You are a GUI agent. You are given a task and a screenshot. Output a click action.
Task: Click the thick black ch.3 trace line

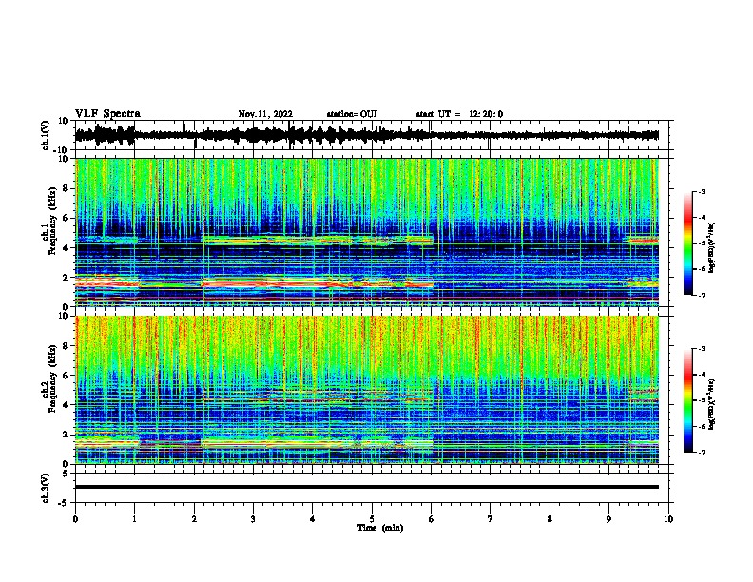[x=367, y=487]
